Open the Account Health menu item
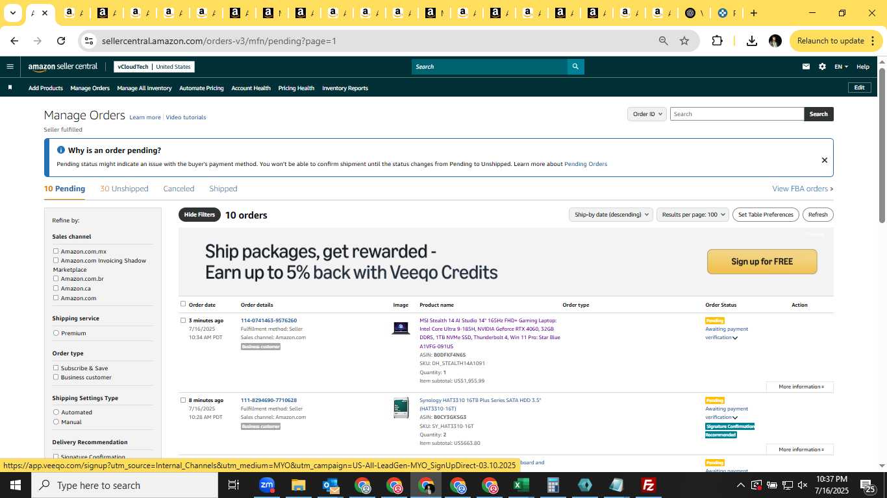Image resolution: width=887 pixels, height=498 pixels. coord(251,88)
